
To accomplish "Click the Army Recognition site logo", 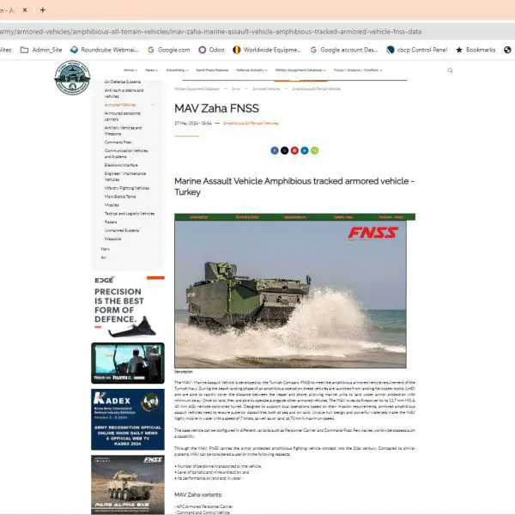I will coord(71,78).
